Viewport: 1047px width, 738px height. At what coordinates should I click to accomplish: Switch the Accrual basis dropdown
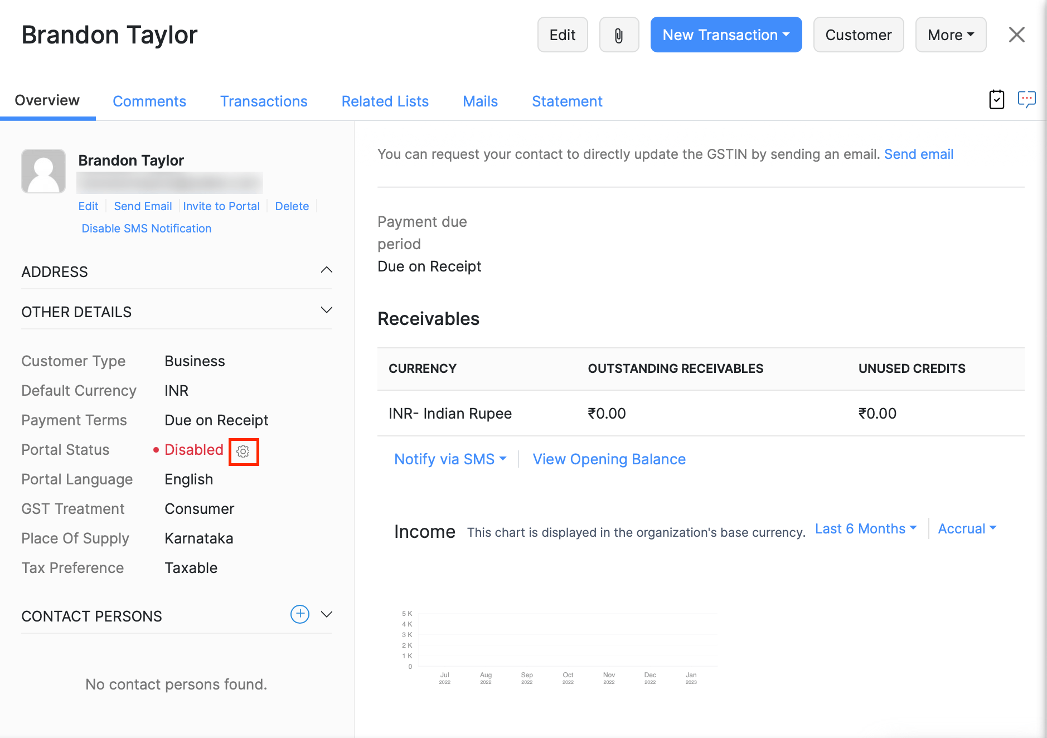point(967,529)
